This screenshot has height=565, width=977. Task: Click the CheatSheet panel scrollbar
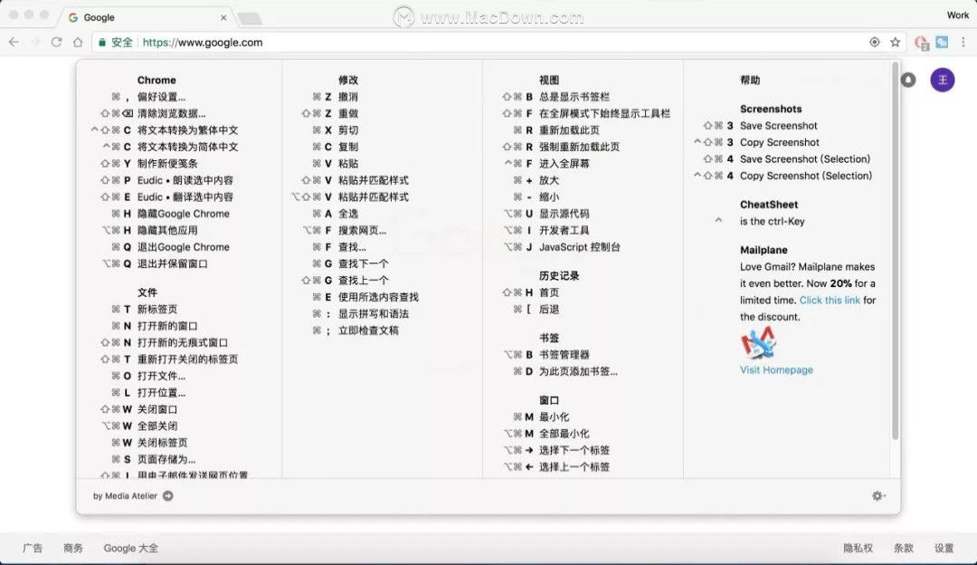click(896, 251)
